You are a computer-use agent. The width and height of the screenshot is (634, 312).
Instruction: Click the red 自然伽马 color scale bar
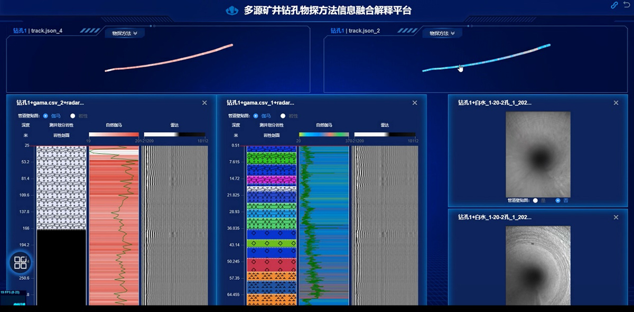pos(114,135)
